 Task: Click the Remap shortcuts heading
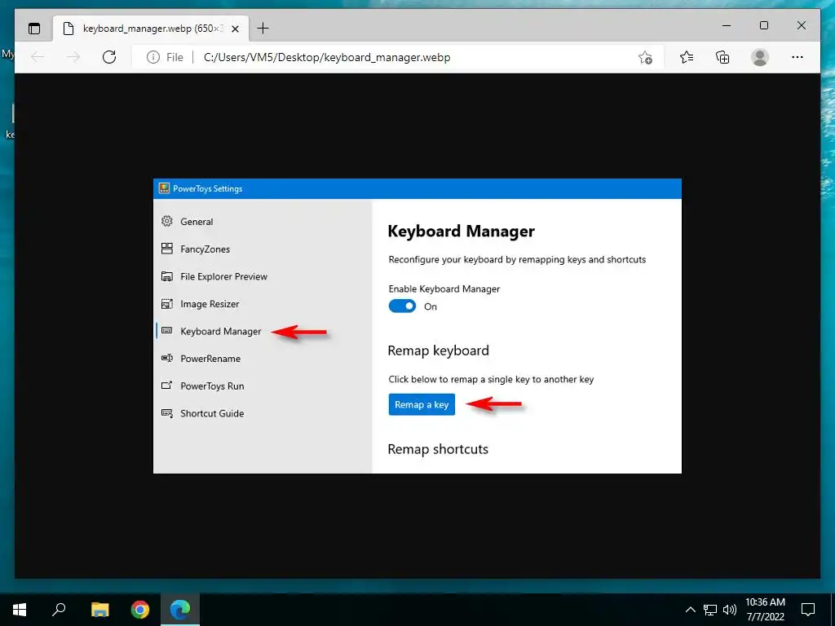click(x=438, y=449)
